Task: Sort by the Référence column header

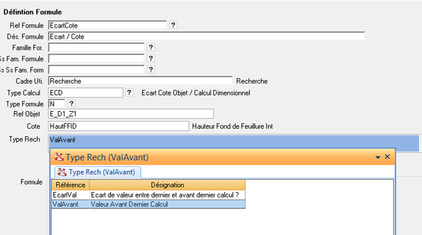Action: click(x=70, y=185)
